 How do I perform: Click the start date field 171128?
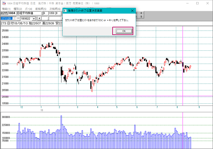click(x=7, y=19)
